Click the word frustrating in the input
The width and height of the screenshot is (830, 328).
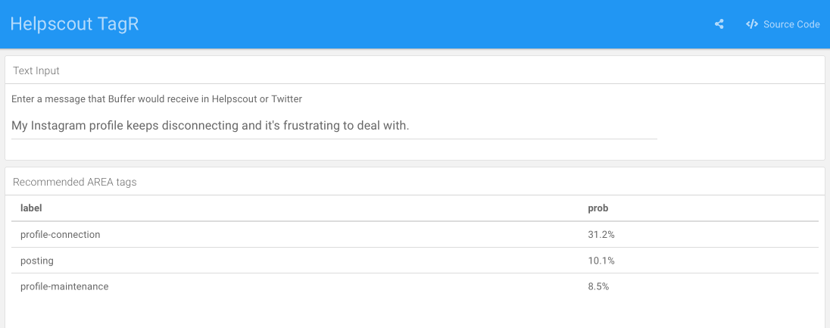305,126
